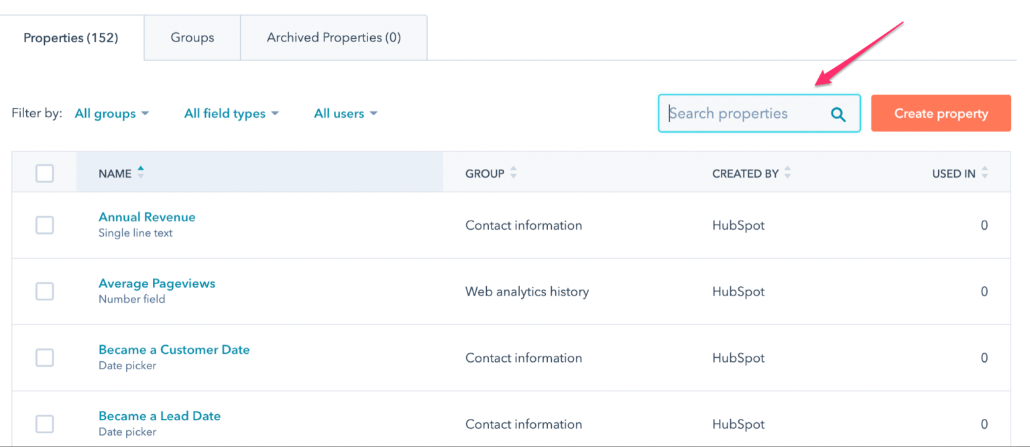Select the Properties tab
Screen dimensions: 1030x447
70,38
